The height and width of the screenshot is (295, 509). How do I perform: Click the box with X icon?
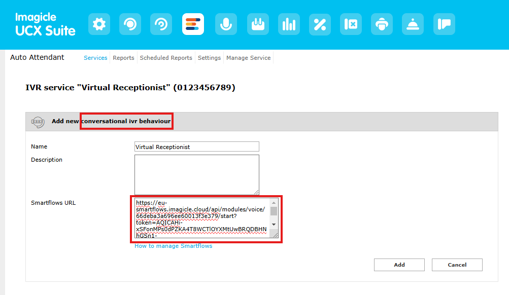[x=351, y=24]
